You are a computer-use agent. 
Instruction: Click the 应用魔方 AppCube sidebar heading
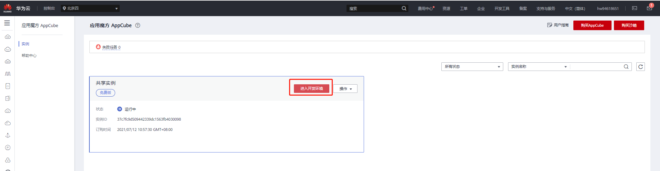[x=40, y=25]
